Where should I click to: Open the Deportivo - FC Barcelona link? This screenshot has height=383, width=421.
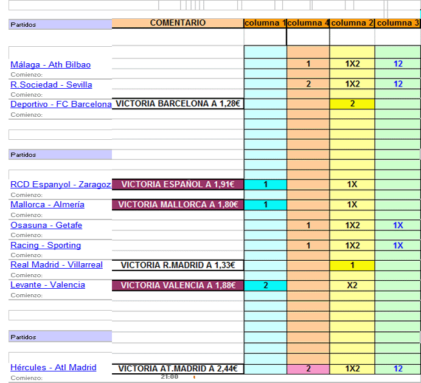click(x=61, y=104)
